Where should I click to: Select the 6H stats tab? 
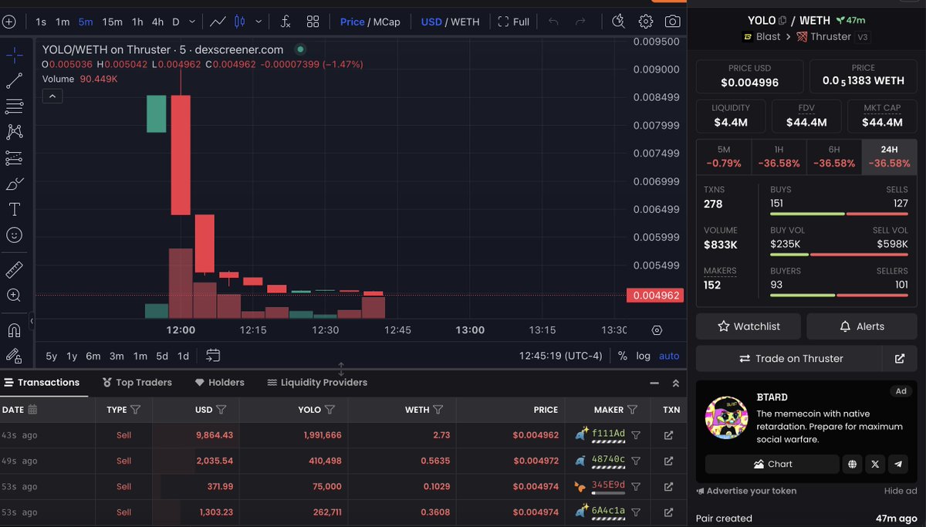point(834,157)
